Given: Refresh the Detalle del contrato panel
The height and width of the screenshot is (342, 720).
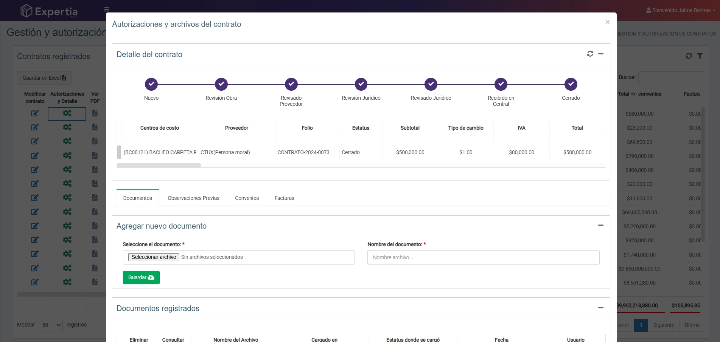Looking at the screenshot, I should coord(590,54).
